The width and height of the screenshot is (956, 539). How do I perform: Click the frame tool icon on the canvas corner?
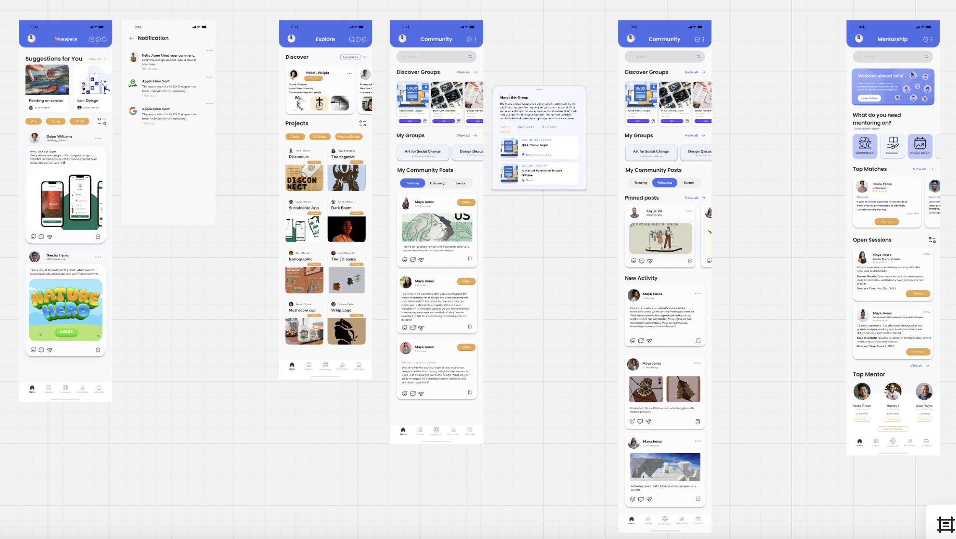coord(946,524)
